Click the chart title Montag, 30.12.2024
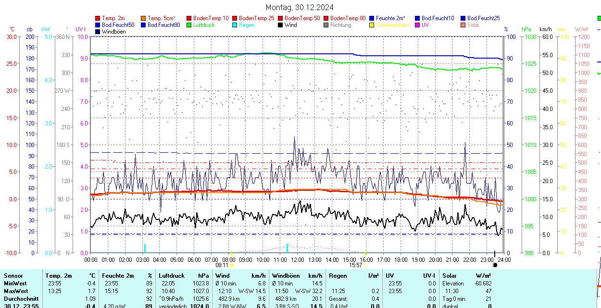The width and height of the screenshot is (601, 308). tap(300, 7)
